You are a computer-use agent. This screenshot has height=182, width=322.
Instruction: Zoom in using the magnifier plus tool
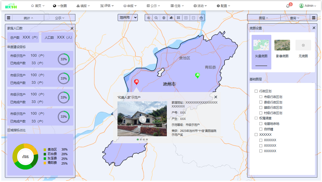(149, 18)
